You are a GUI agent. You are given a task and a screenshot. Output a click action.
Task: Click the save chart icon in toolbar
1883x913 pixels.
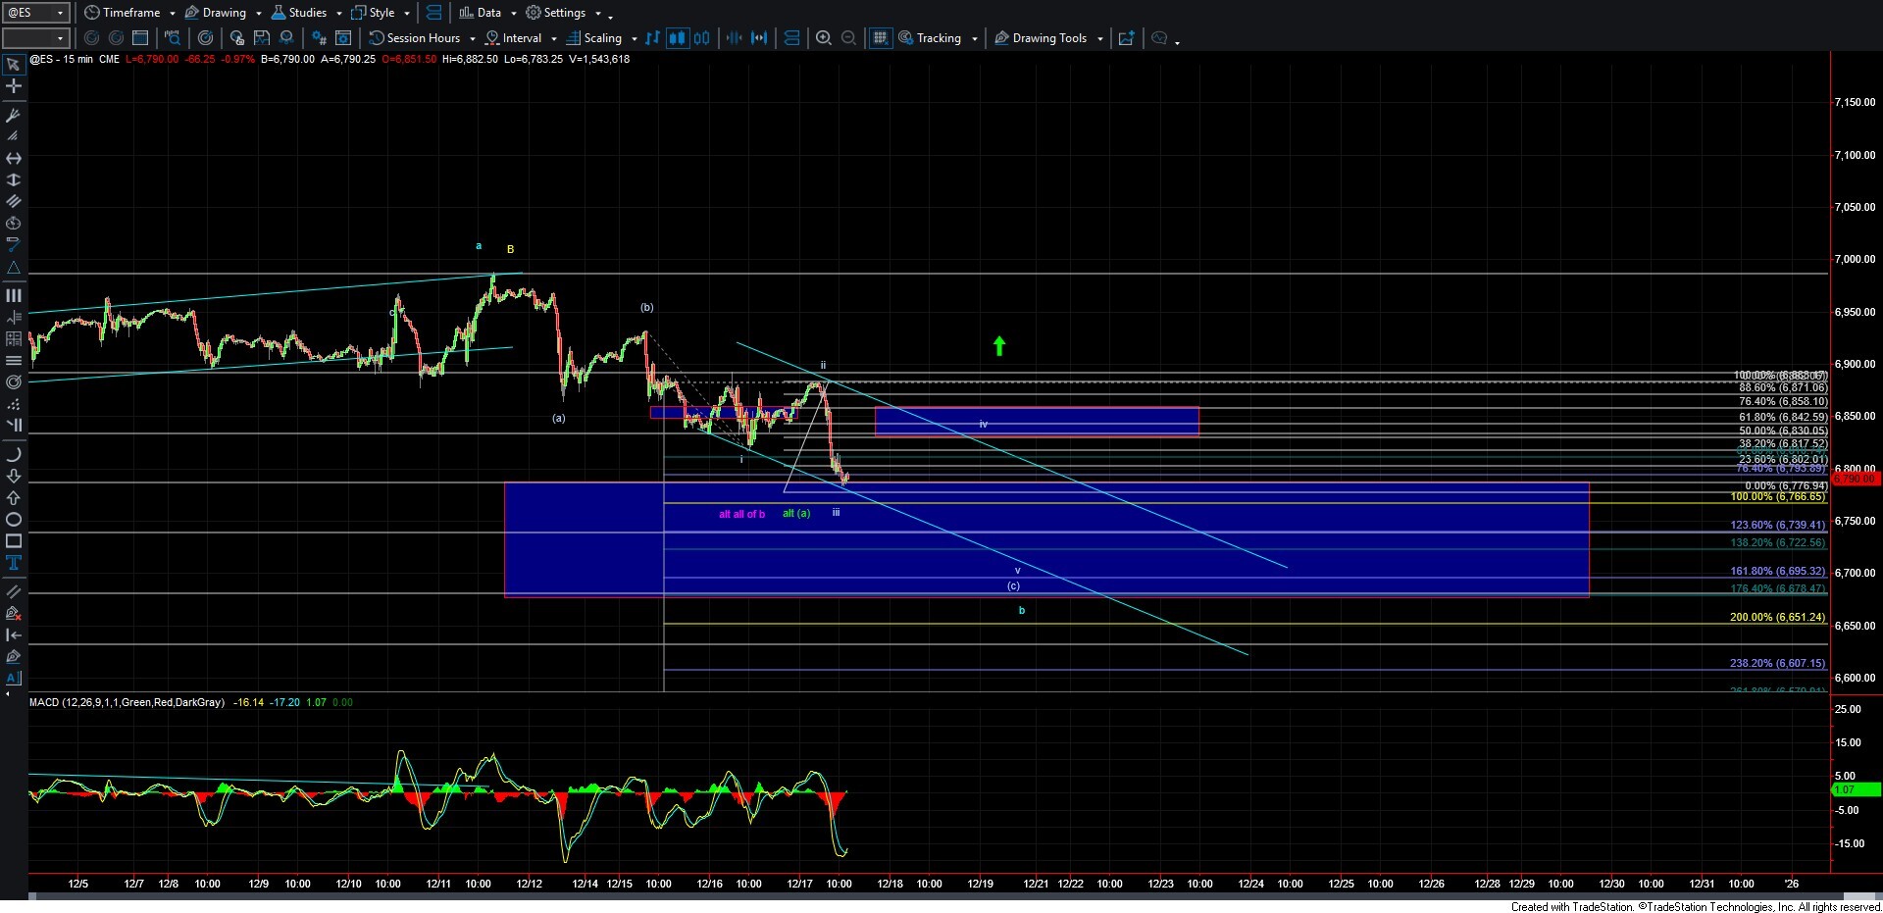click(262, 38)
